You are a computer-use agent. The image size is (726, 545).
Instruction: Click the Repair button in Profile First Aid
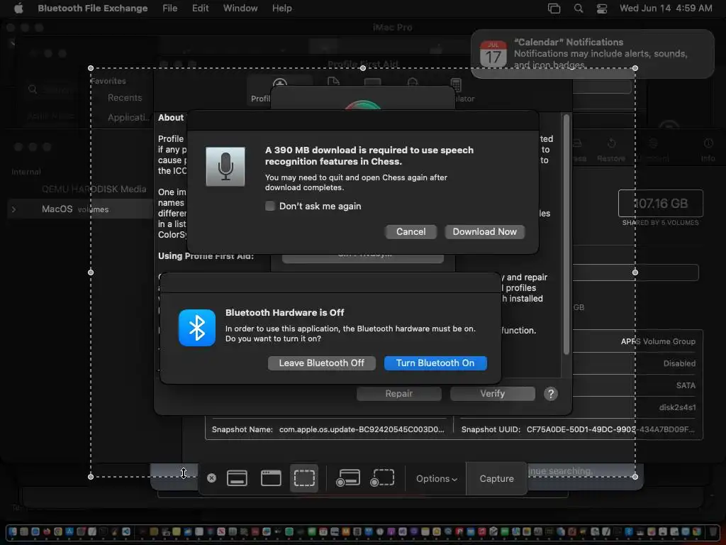click(x=398, y=393)
